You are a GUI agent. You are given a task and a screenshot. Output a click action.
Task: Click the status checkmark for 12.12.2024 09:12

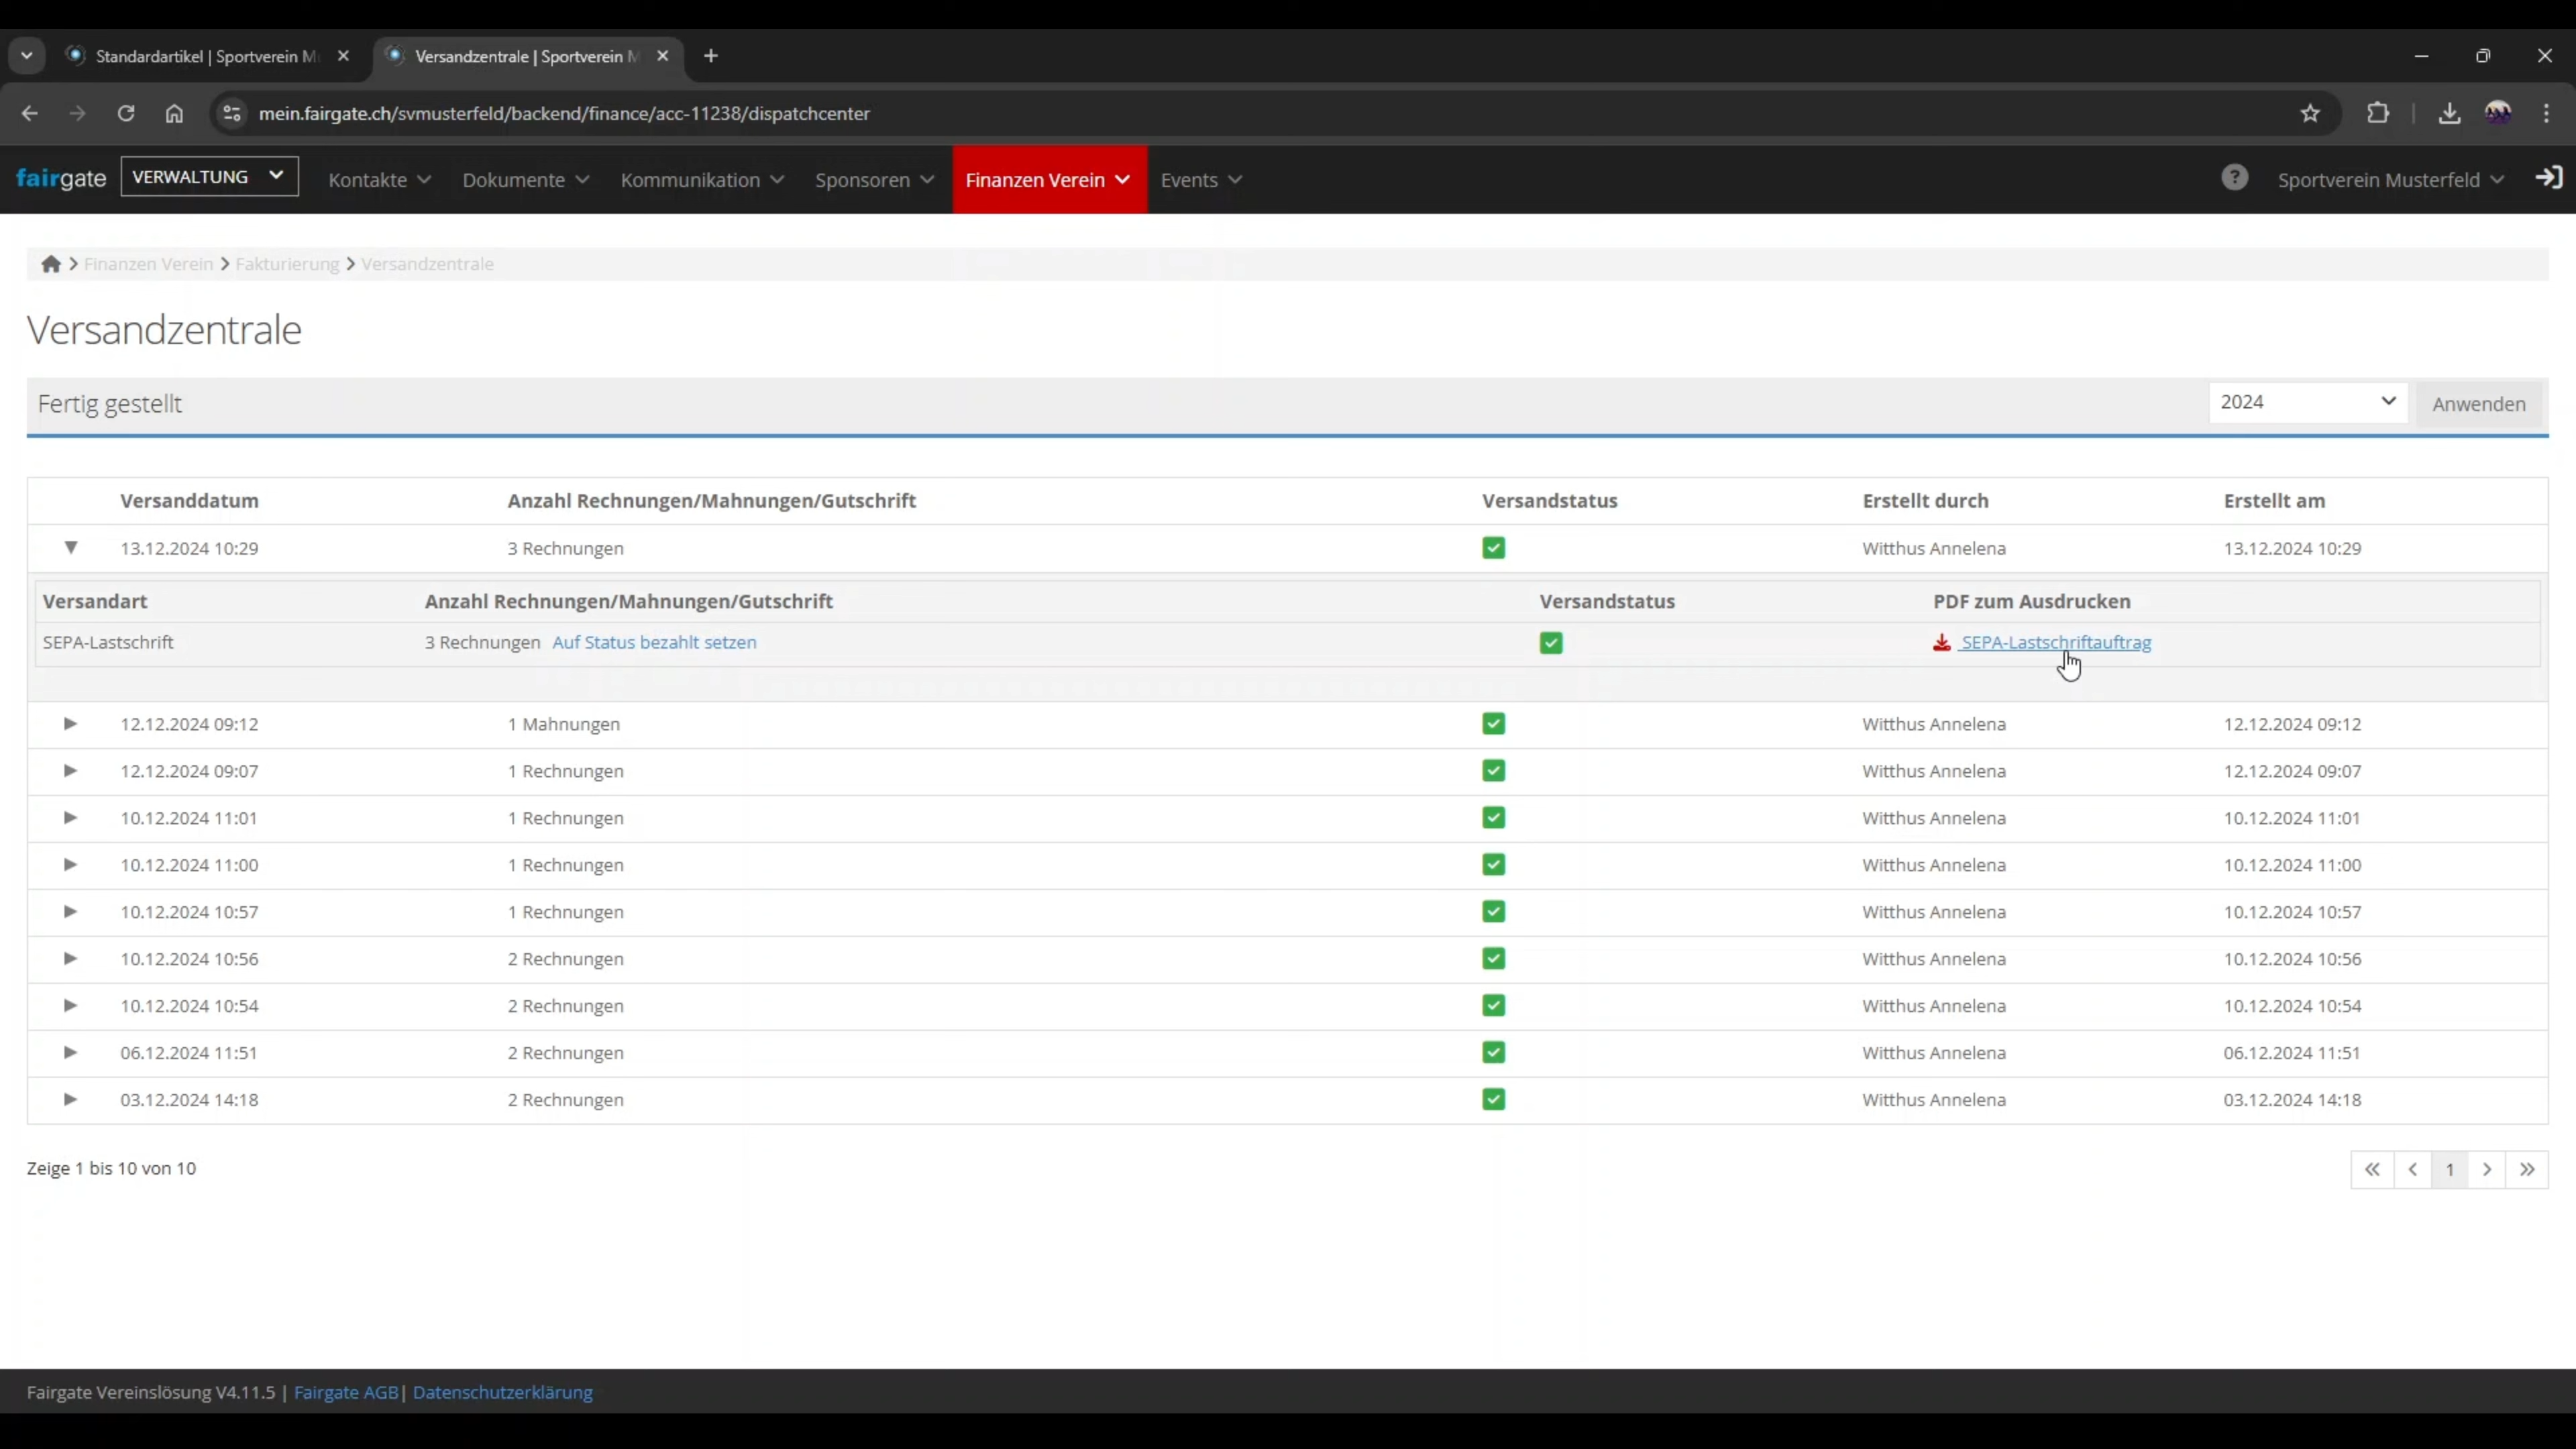1494,724
